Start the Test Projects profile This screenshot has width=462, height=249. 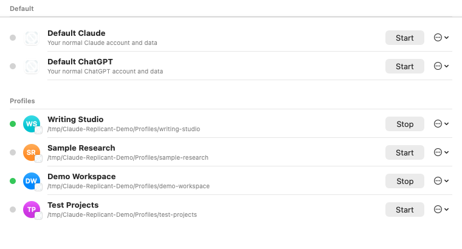click(x=404, y=210)
